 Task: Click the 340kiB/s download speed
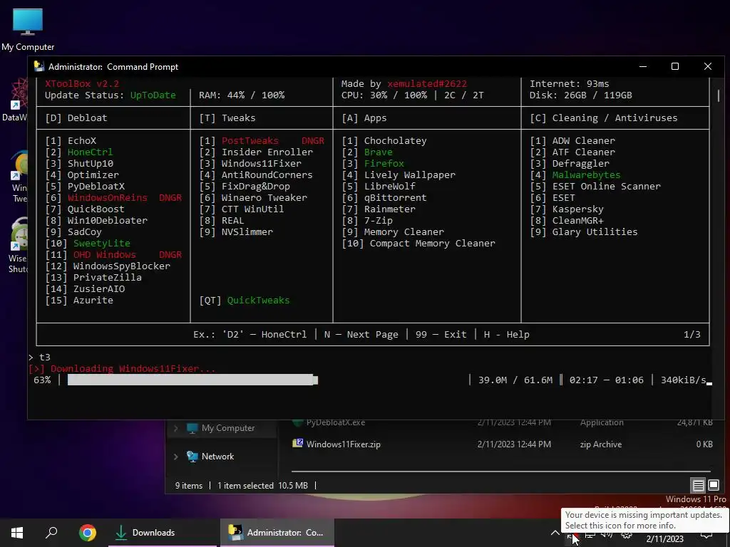684,380
